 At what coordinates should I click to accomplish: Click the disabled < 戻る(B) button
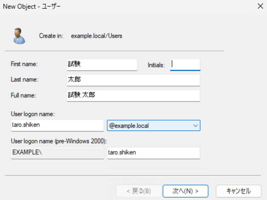[x=139, y=191]
